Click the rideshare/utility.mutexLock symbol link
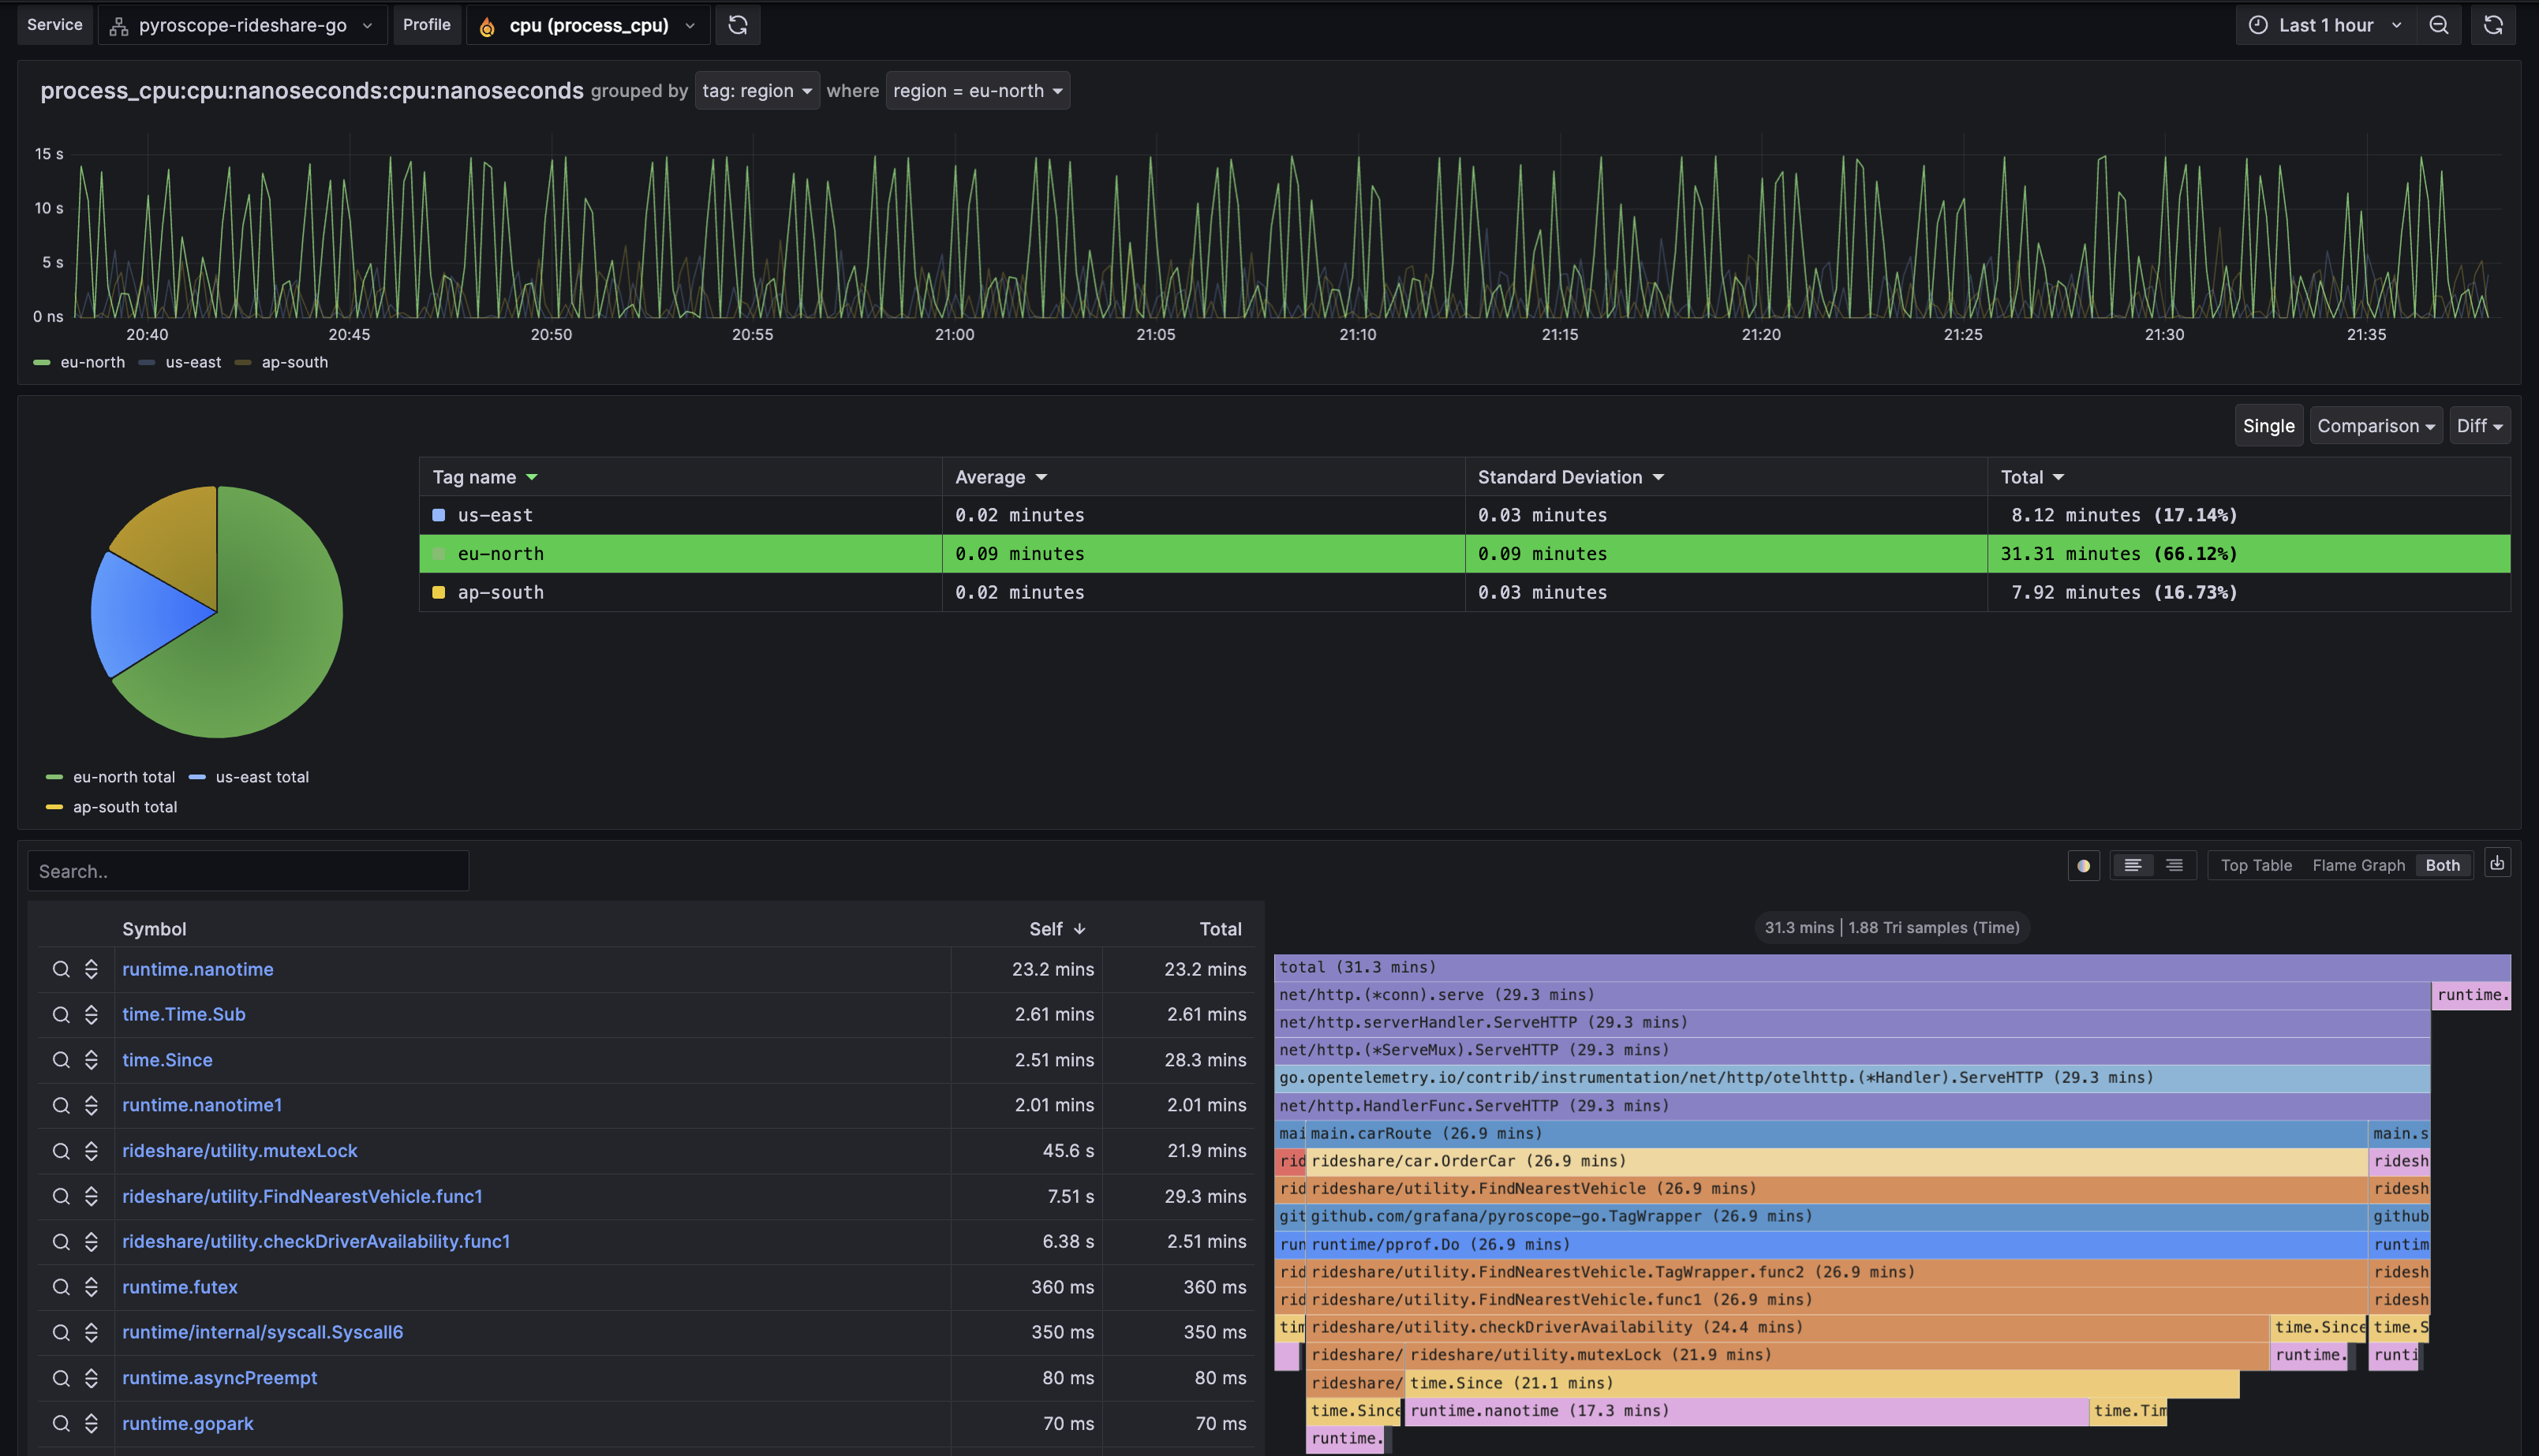Screen dimensions: 2539x1456 (x=239, y=1151)
